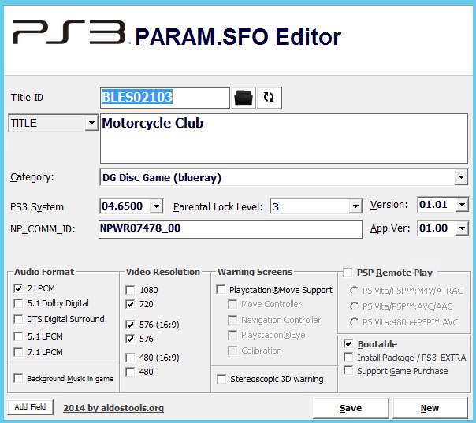Image resolution: width=476 pixels, height=423 pixels.
Task: Toggle the Navigation Controller checkbox
Action: pos(232,320)
